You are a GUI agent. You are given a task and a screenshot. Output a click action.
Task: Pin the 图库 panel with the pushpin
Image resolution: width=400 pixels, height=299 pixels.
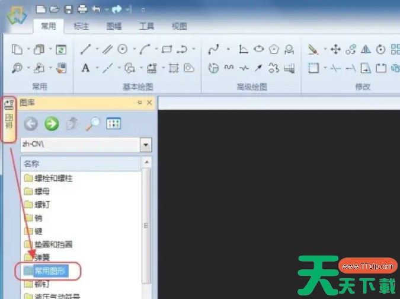click(x=139, y=103)
